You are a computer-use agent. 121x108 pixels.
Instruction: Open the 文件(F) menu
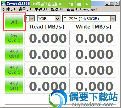[x=9, y=9]
